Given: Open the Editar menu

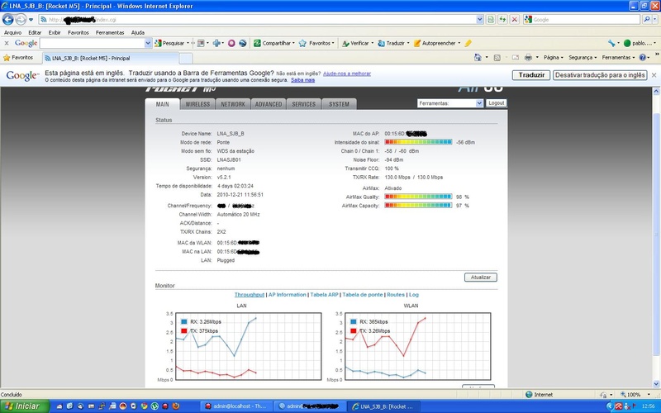Looking at the screenshot, I should point(35,32).
